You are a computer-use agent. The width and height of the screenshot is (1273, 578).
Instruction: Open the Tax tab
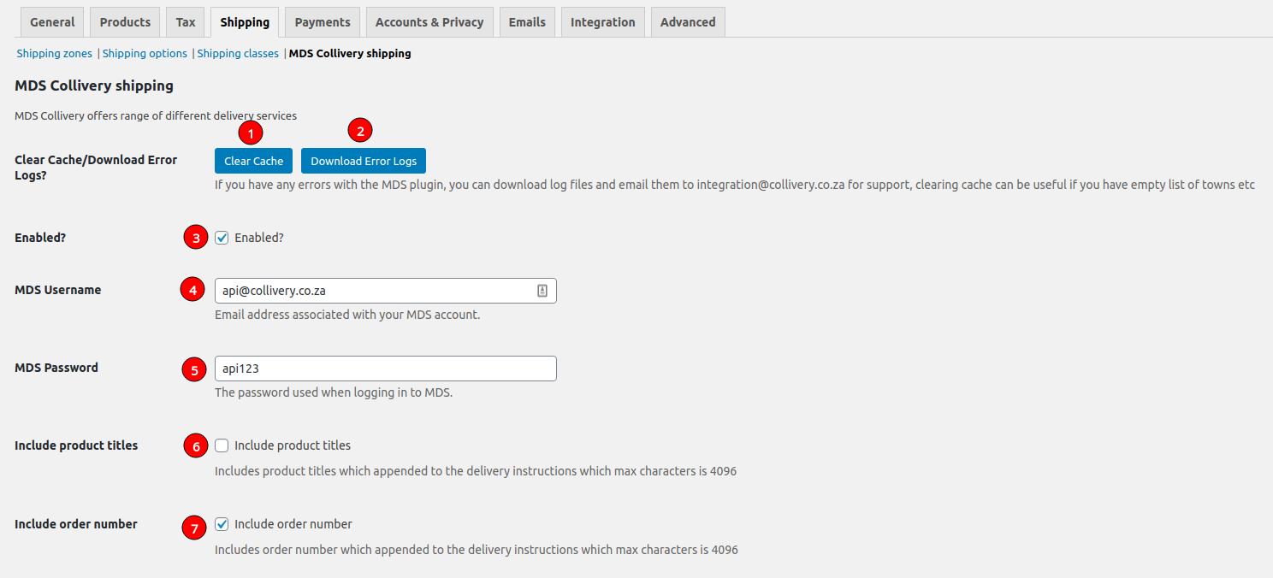point(186,22)
